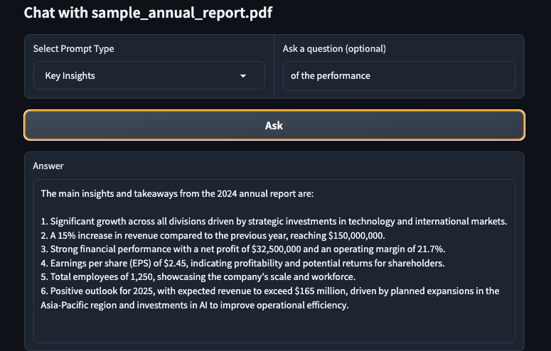Click answer line 3 about net profit $32,500,000
The image size is (551, 351).
(x=243, y=249)
